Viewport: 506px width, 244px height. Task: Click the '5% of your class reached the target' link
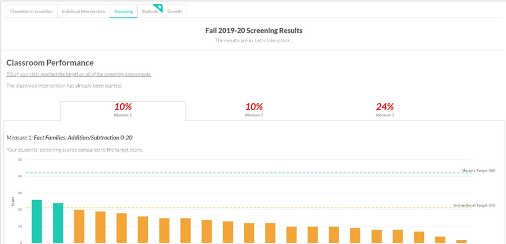tap(79, 74)
